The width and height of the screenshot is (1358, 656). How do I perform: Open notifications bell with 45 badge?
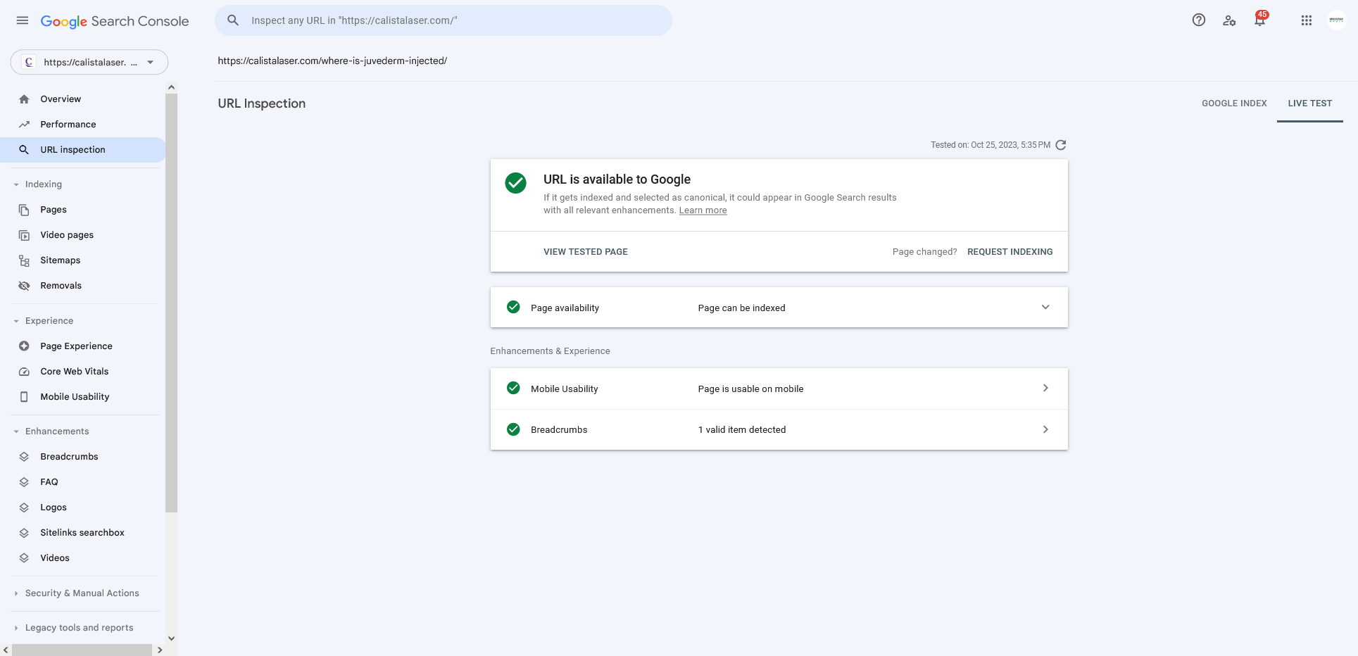click(x=1260, y=20)
